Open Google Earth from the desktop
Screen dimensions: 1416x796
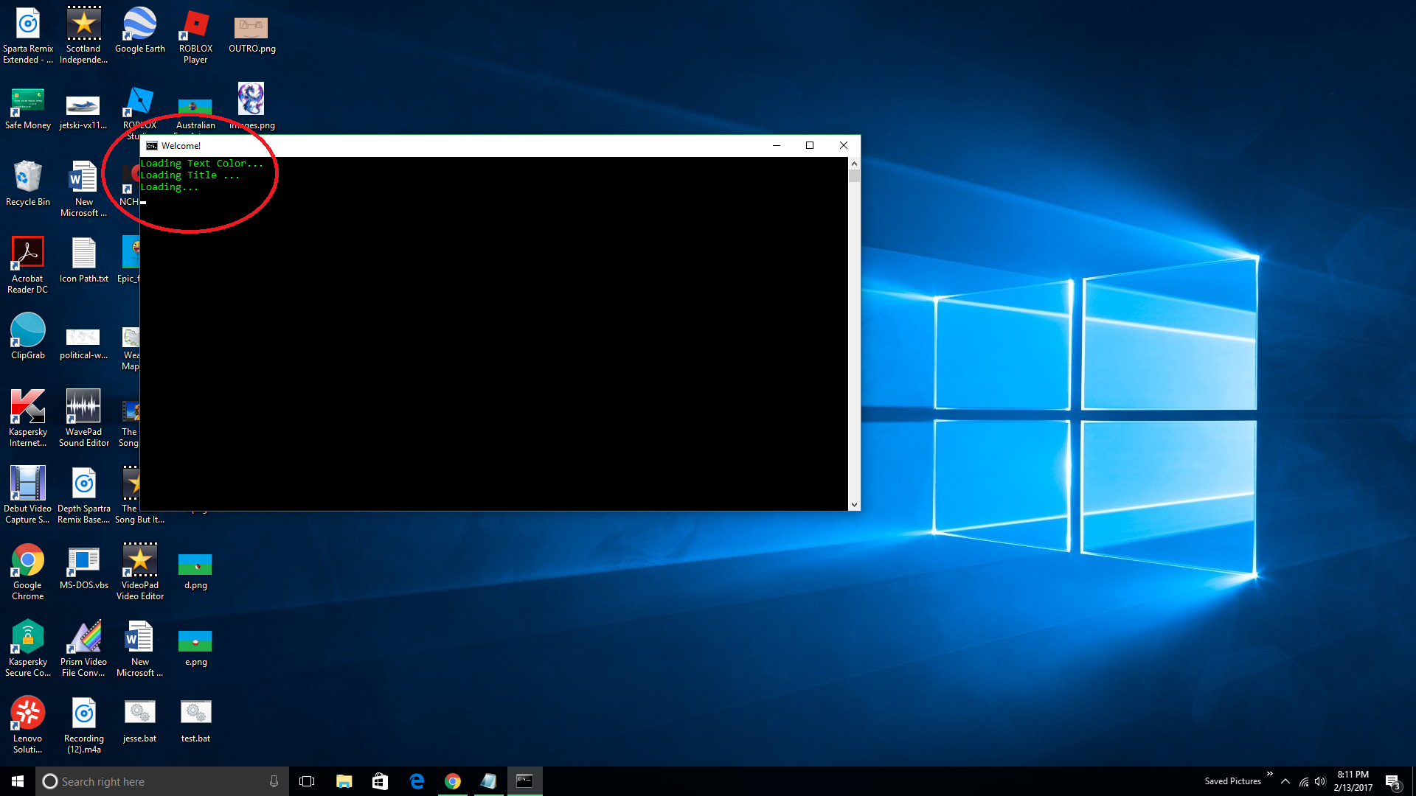click(139, 23)
